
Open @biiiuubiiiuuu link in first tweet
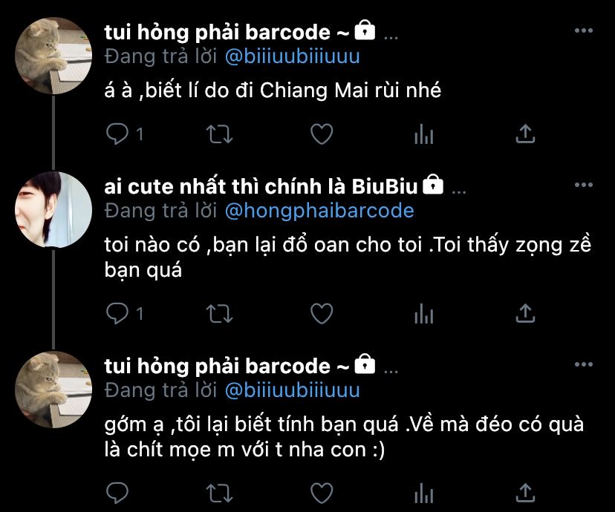click(292, 56)
